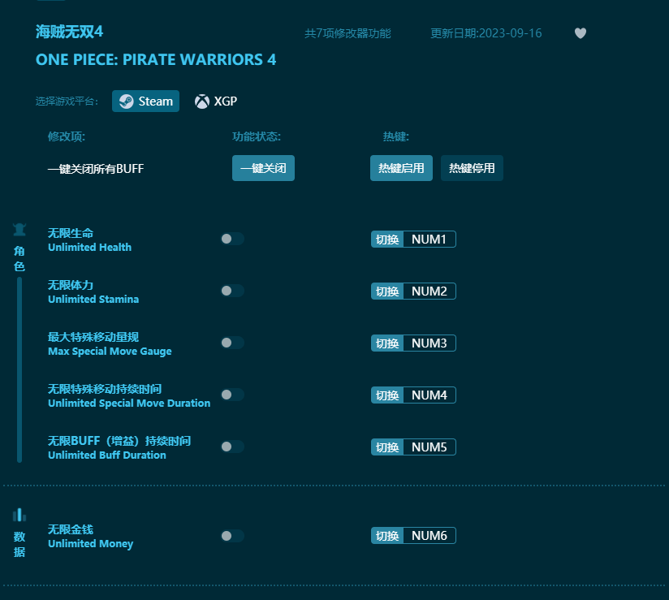The width and height of the screenshot is (669, 600).
Task: Turn on Max Special Move Gauge
Action: 232,343
